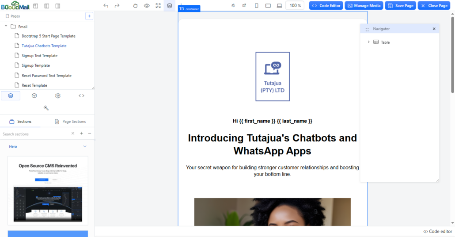Click the woman photo in email
This screenshot has width=455, height=237.
pos(273,212)
